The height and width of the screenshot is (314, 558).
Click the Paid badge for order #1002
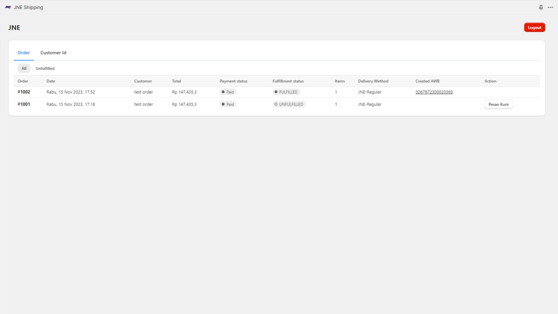pos(228,92)
